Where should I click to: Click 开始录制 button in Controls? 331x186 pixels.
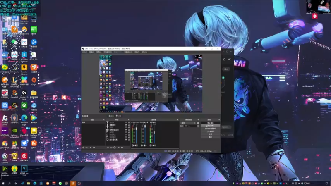[x=211, y=126]
